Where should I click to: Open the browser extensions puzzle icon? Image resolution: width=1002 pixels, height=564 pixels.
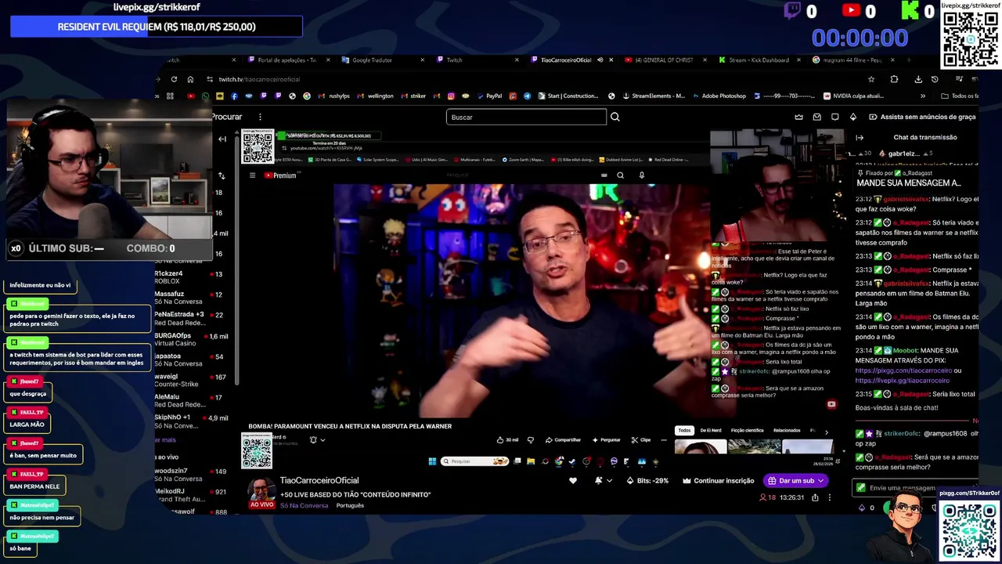tap(894, 79)
